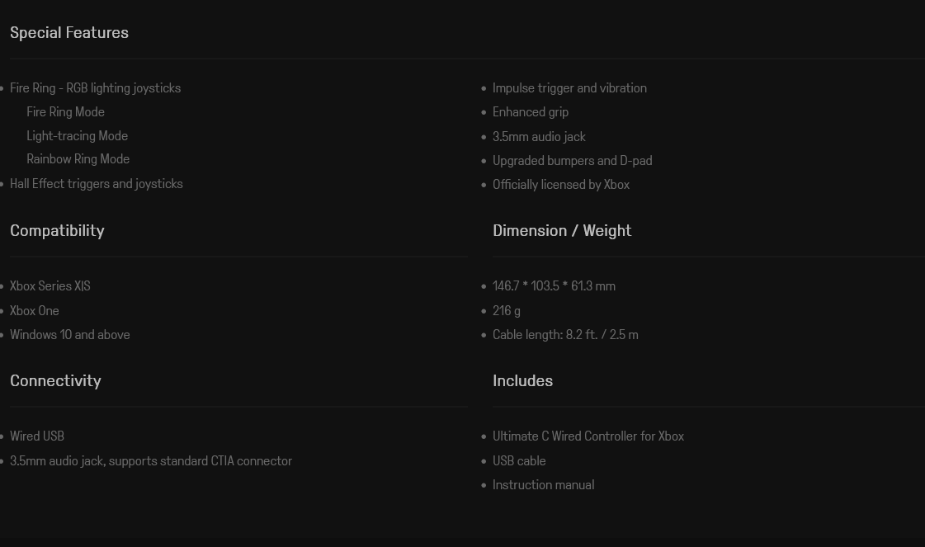Screen dimensions: 925x547
Task: Select the Xbox Series X|S entry
Action: point(50,286)
